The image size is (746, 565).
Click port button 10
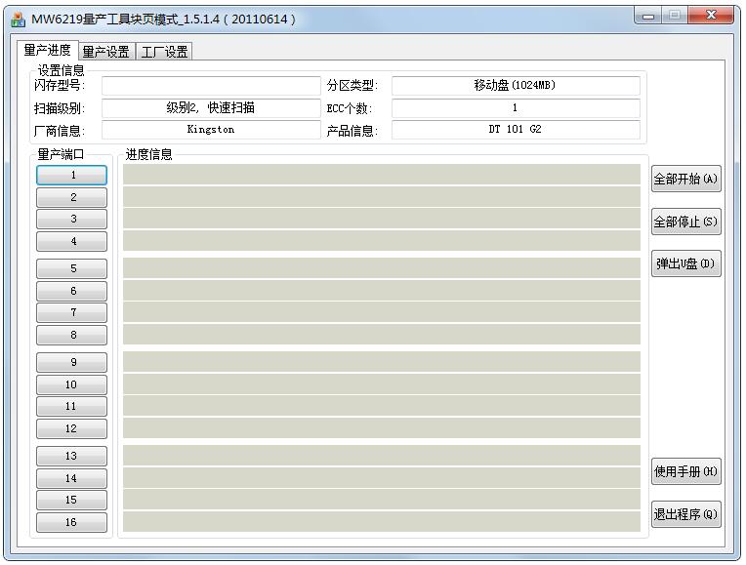[72, 384]
